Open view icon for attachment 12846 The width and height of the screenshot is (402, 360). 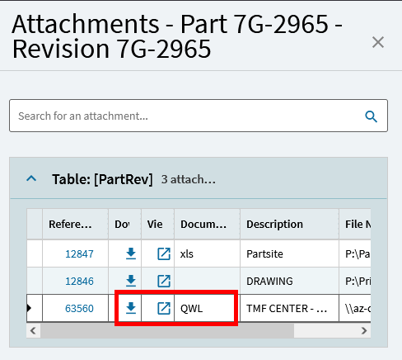pyautogui.click(x=164, y=281)
